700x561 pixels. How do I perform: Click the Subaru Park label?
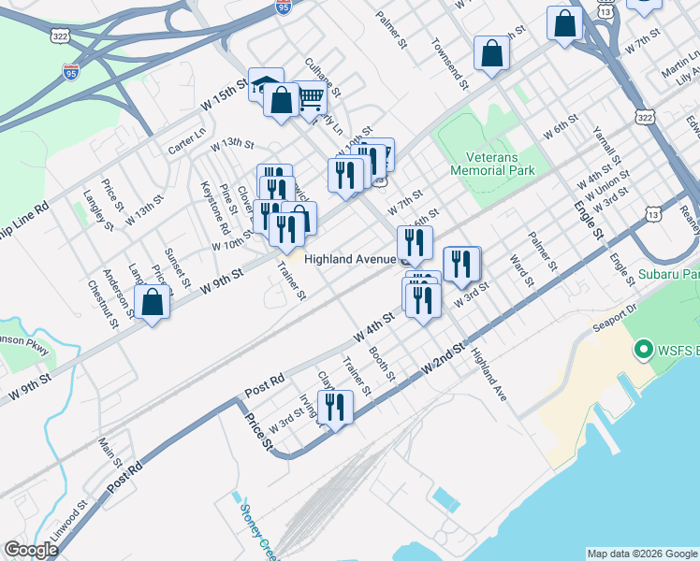point(668,274)
